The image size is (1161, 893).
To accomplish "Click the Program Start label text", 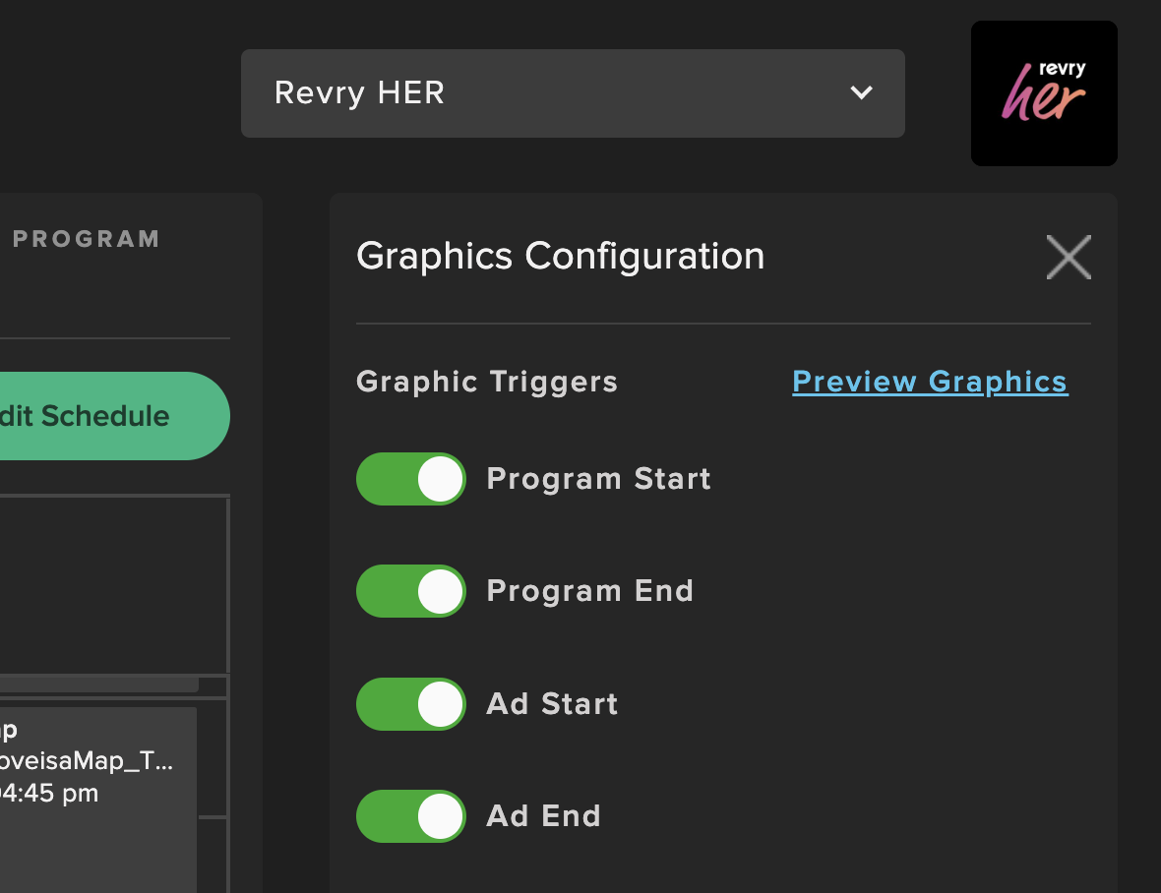I will [598, 479].
